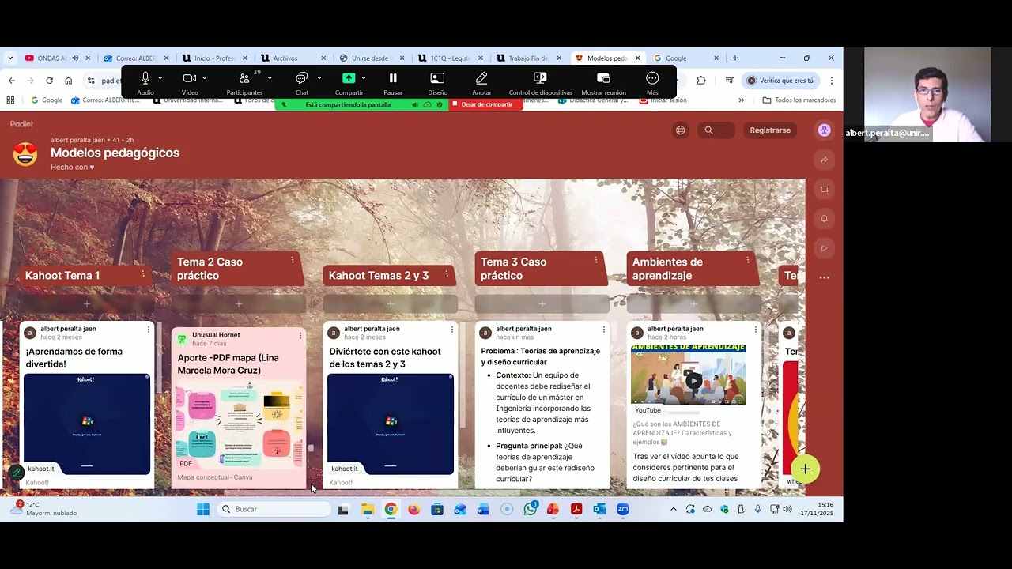The width and height of the screenshot is (1012, 569).
Task: Open the Mapa conceptual PDF thumbnail
Action: click(239, 424)
